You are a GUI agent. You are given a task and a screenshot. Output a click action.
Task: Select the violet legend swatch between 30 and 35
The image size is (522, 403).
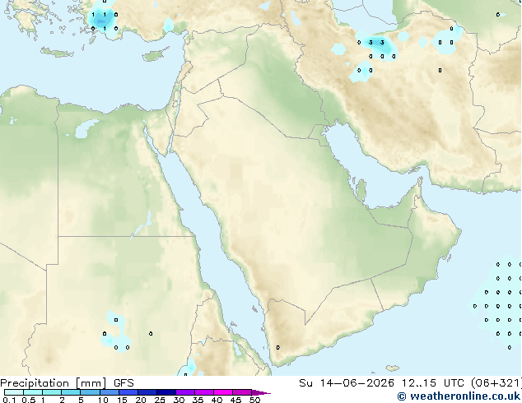click(x=185, y=392)
